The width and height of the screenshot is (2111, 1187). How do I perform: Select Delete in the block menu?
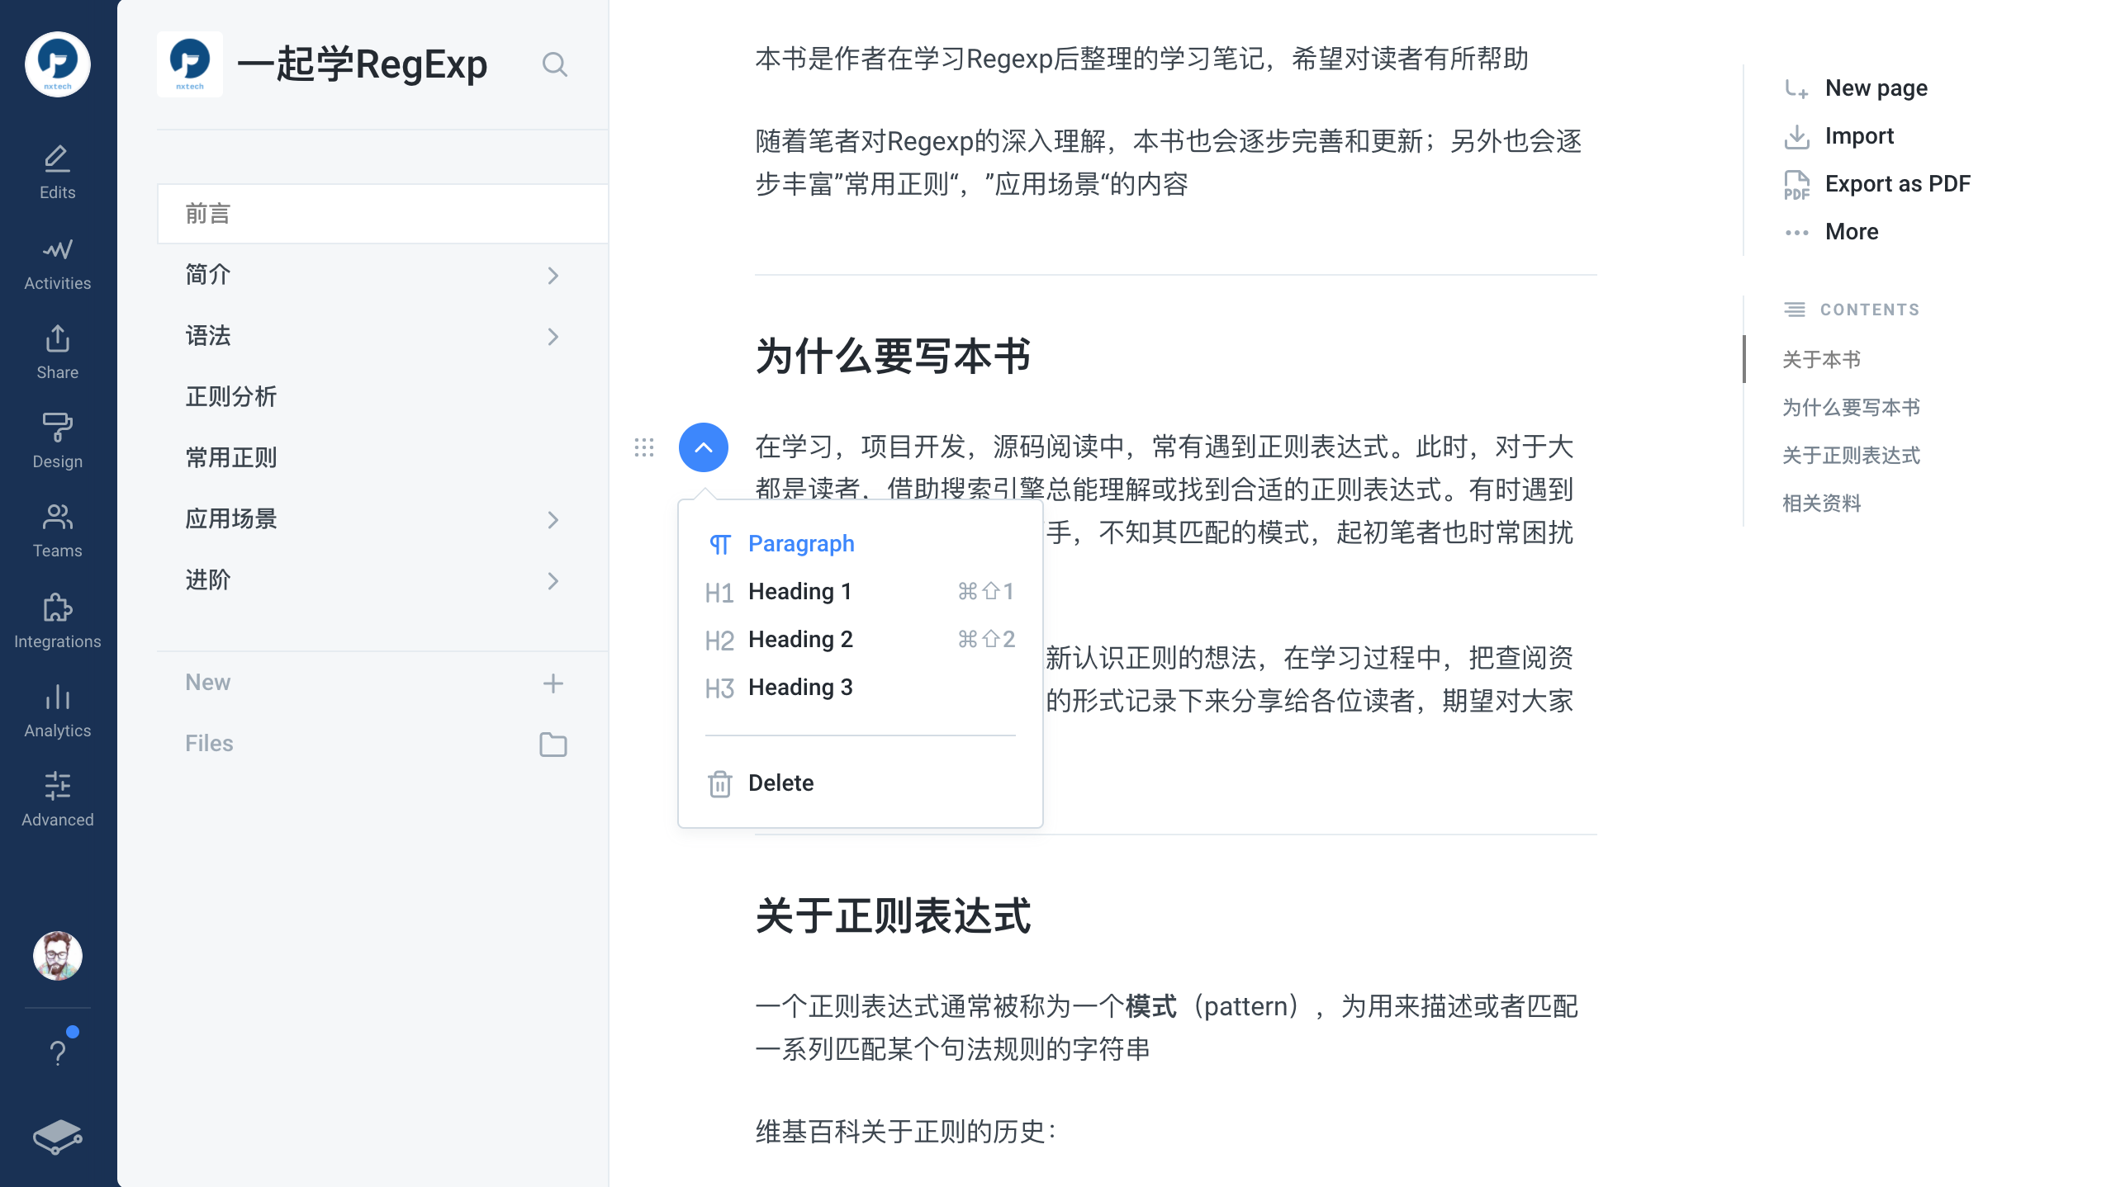780,783
